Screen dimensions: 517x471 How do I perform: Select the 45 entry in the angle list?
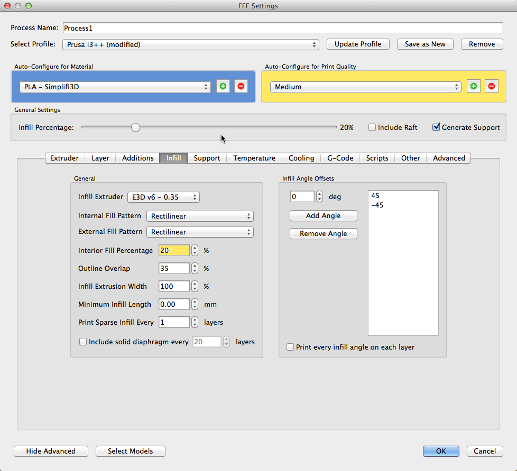(403, 196)
